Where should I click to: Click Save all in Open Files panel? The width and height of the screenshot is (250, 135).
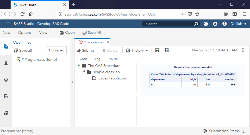coord(23,50)
